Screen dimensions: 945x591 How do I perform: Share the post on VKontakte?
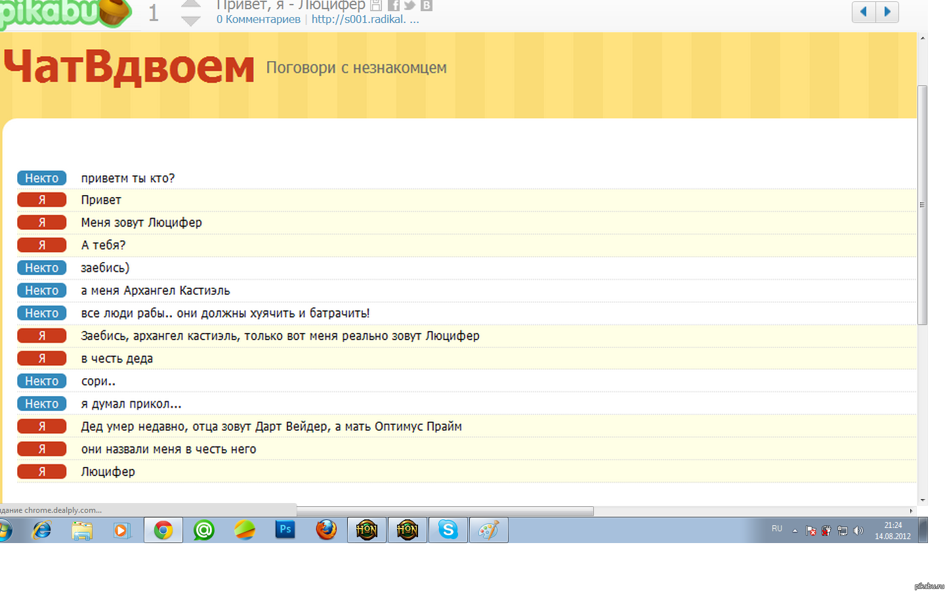click(x=426, y=5)
